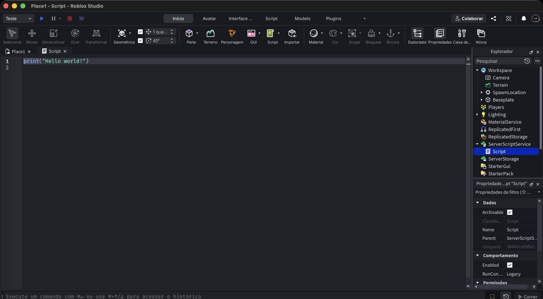Image resolution: width=543 pixels, height=299 pixels.
Task: Click the Grupo icon
Action: coord(352,33)
